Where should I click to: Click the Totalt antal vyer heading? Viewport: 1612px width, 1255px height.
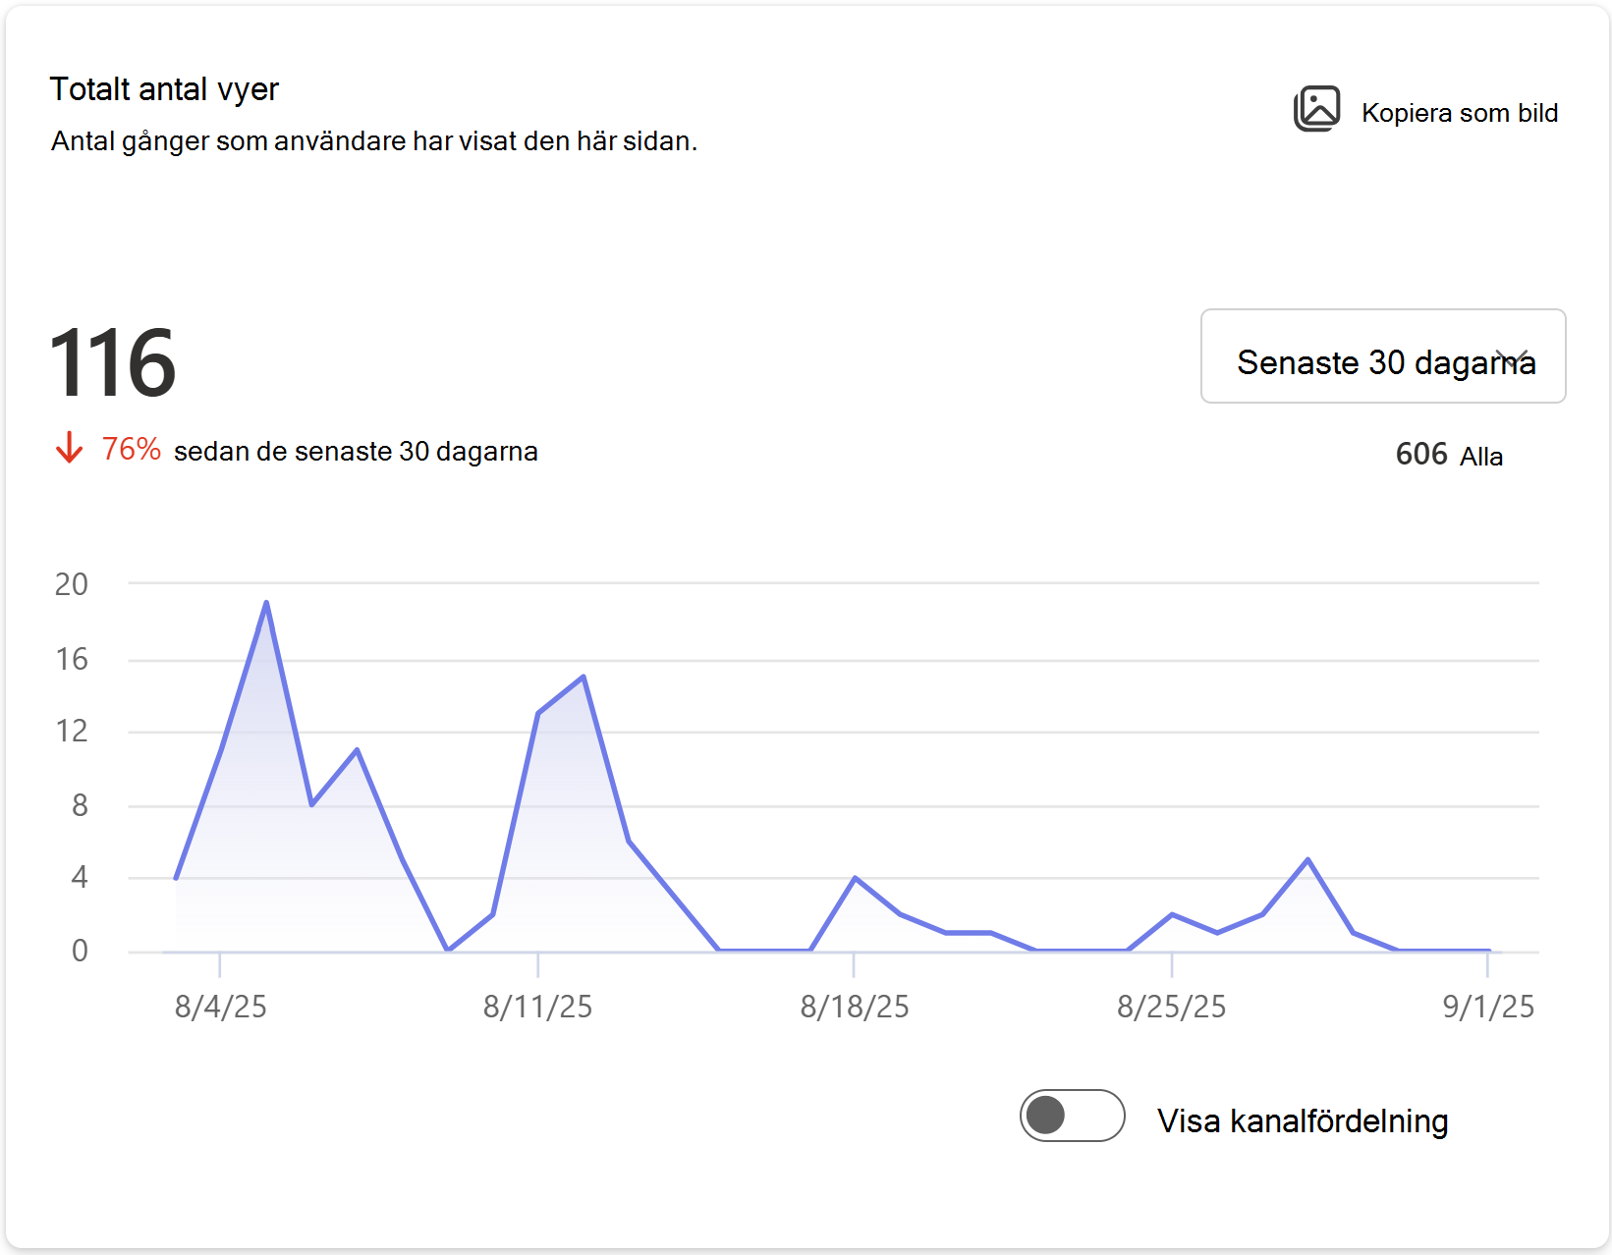[x=164, y=89]
